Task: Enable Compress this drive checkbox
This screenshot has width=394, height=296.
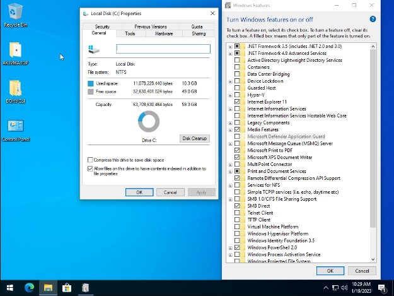Action: coord(90,160)
